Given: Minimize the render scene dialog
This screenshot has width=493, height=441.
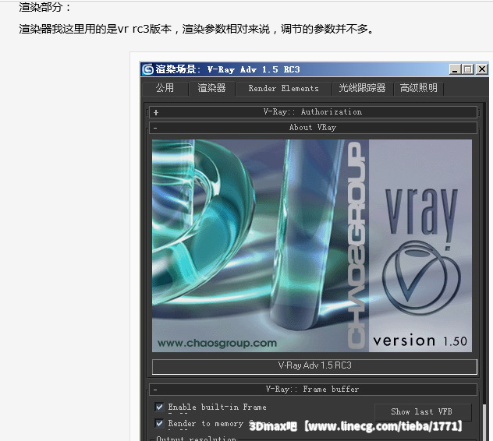Looking at the screenshot, I should (455, 69).
